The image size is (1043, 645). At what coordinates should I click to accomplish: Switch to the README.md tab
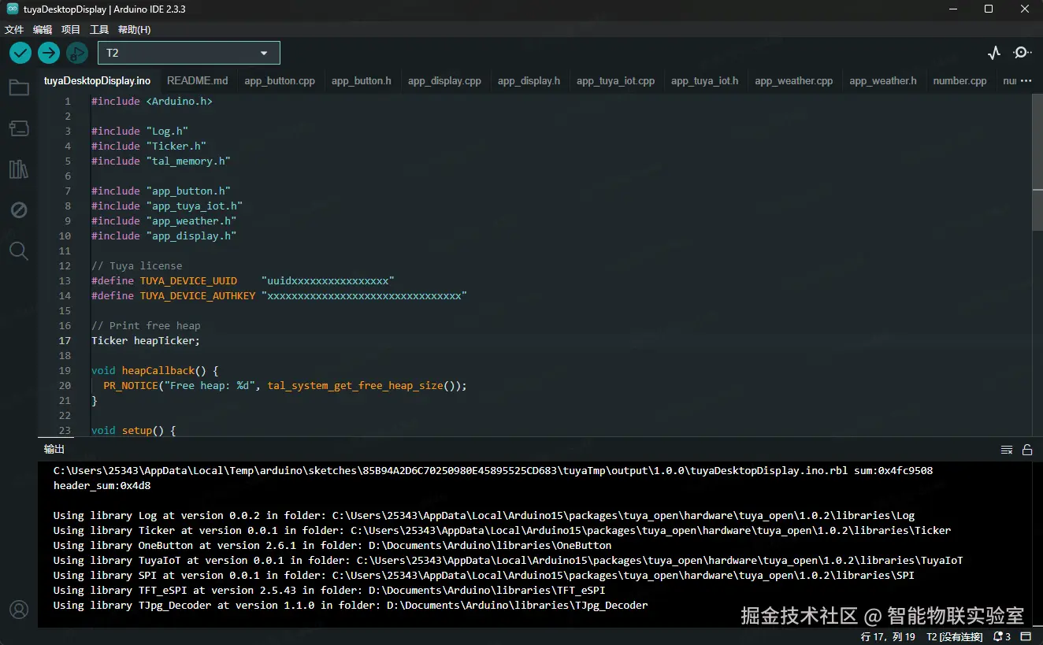pyautogui.click(x=198, y=80)
